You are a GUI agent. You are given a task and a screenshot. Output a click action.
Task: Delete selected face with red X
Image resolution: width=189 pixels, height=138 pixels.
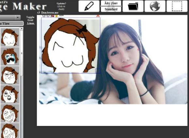pyautogui.click(x=98, y=16)
